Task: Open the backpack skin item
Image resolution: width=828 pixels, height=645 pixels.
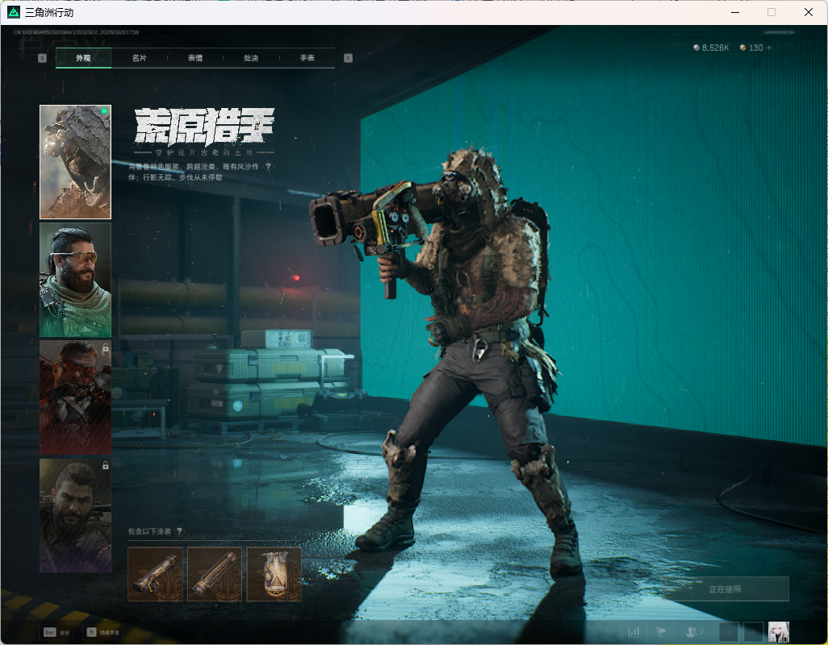Action: tap(274, 574)
